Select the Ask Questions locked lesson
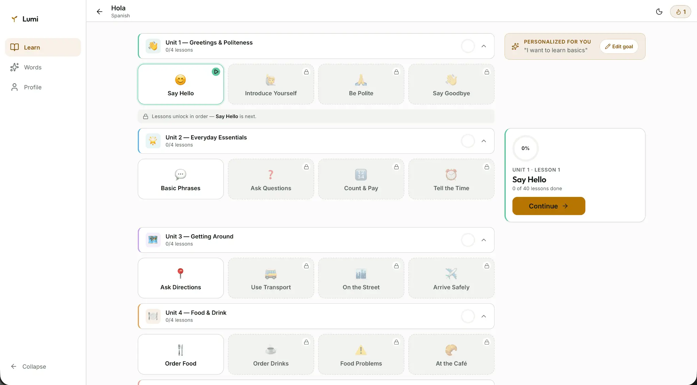Image resolution: width=697 pixels, height=385 pixels. pyautogui.click(x=271, y=179)
